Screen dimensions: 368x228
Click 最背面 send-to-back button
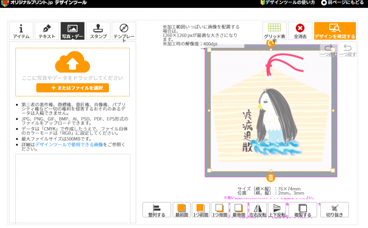pos(239,210)
